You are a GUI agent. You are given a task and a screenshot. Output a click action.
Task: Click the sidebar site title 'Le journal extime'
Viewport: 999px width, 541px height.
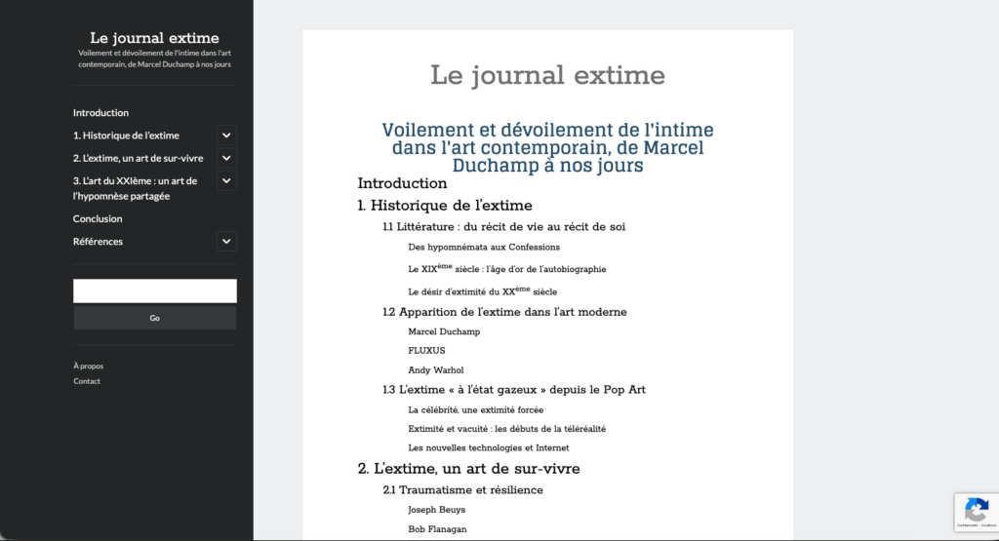[x=154, y=38]
